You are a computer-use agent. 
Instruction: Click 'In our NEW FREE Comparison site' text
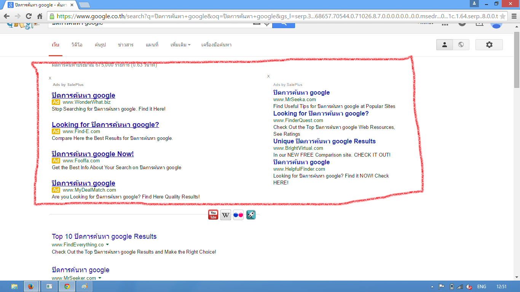(332, 155)
